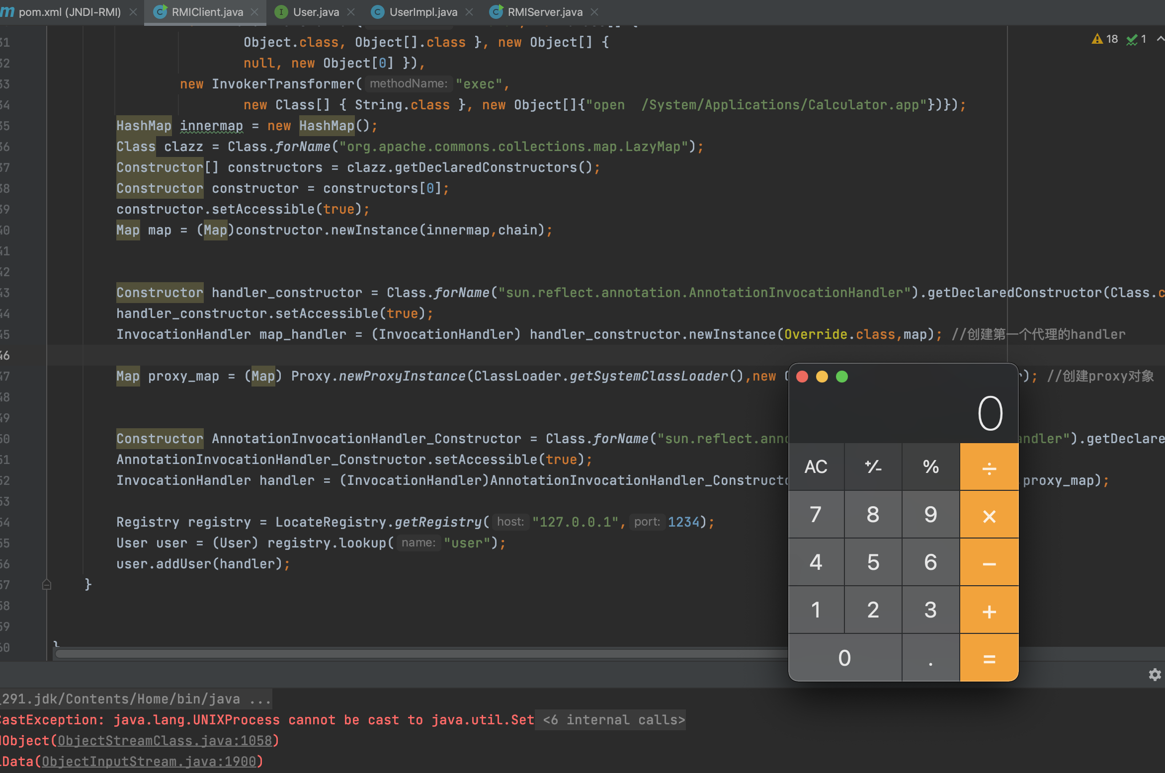Open the run panel settings gear
This screenshot has width=1165, height=773.
1155,674
